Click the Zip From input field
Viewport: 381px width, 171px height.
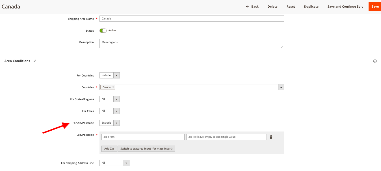tap(143, 137)
